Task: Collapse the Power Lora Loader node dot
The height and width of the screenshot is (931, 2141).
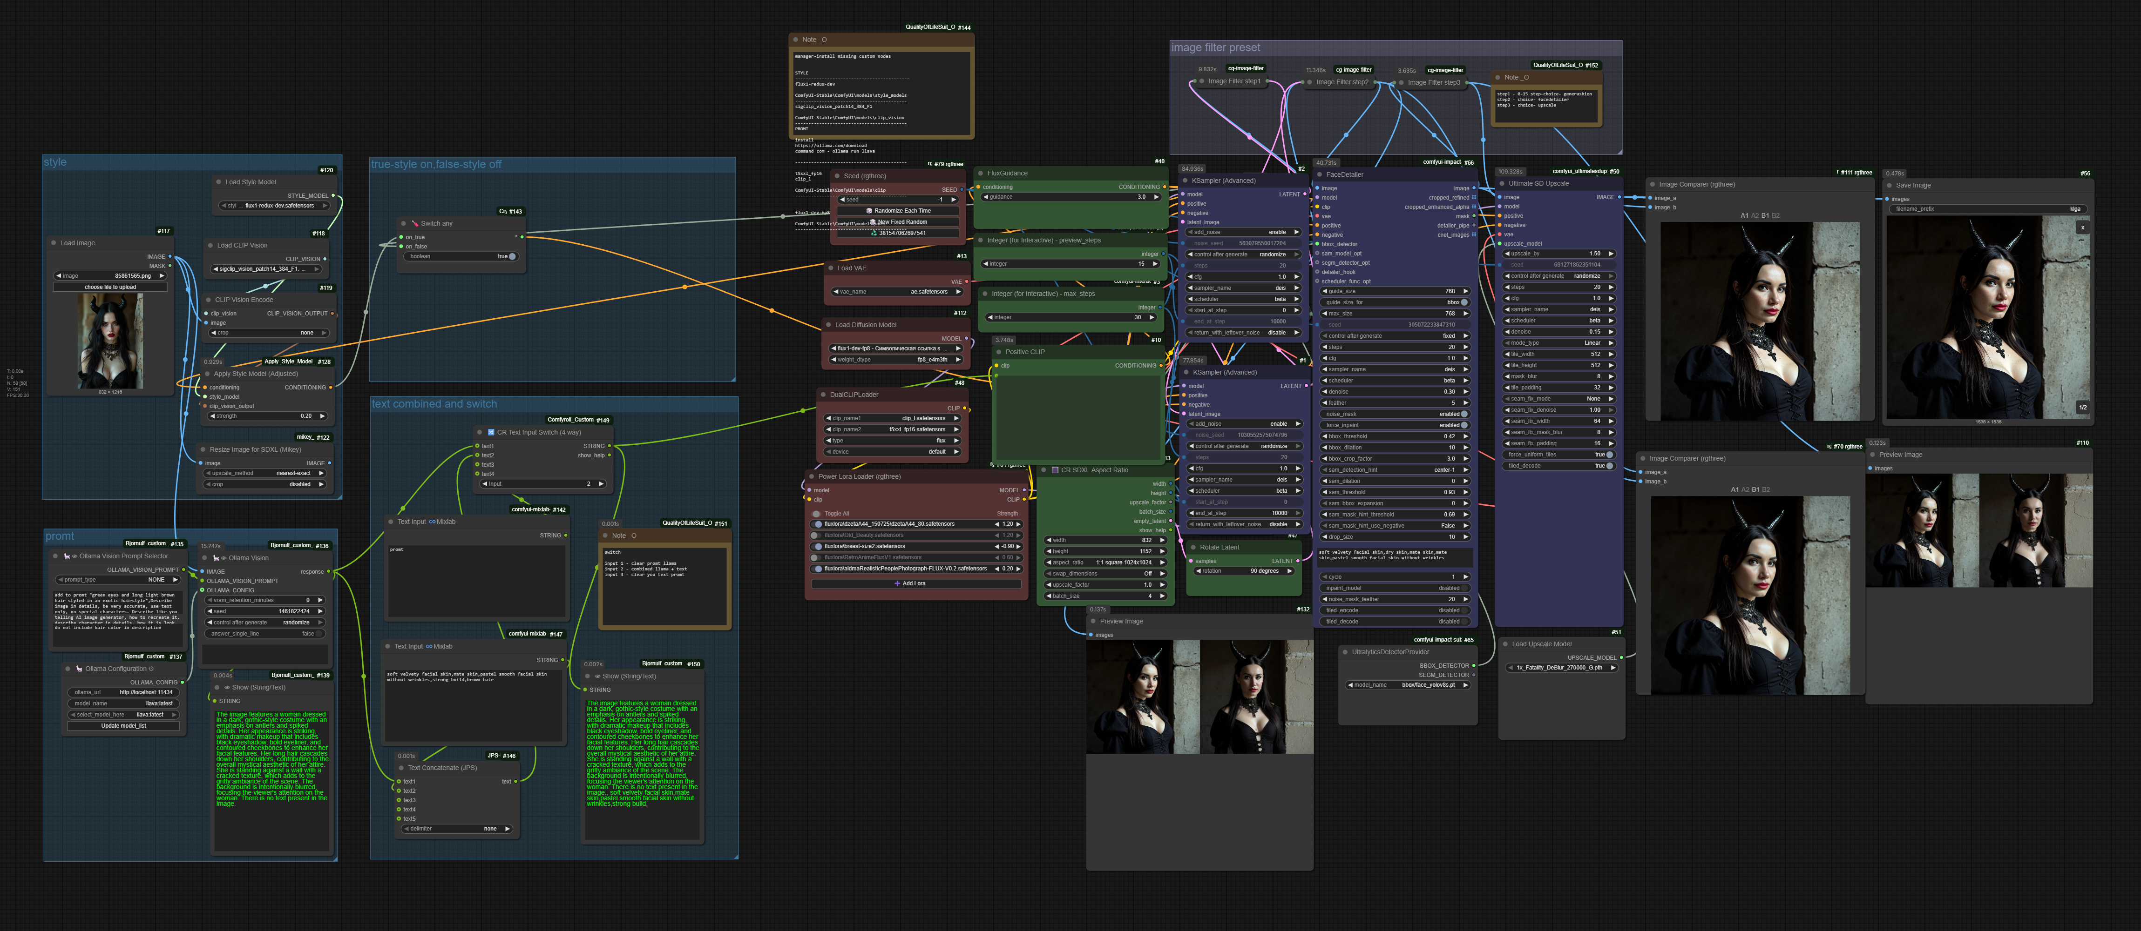Action: coord(811,477)
